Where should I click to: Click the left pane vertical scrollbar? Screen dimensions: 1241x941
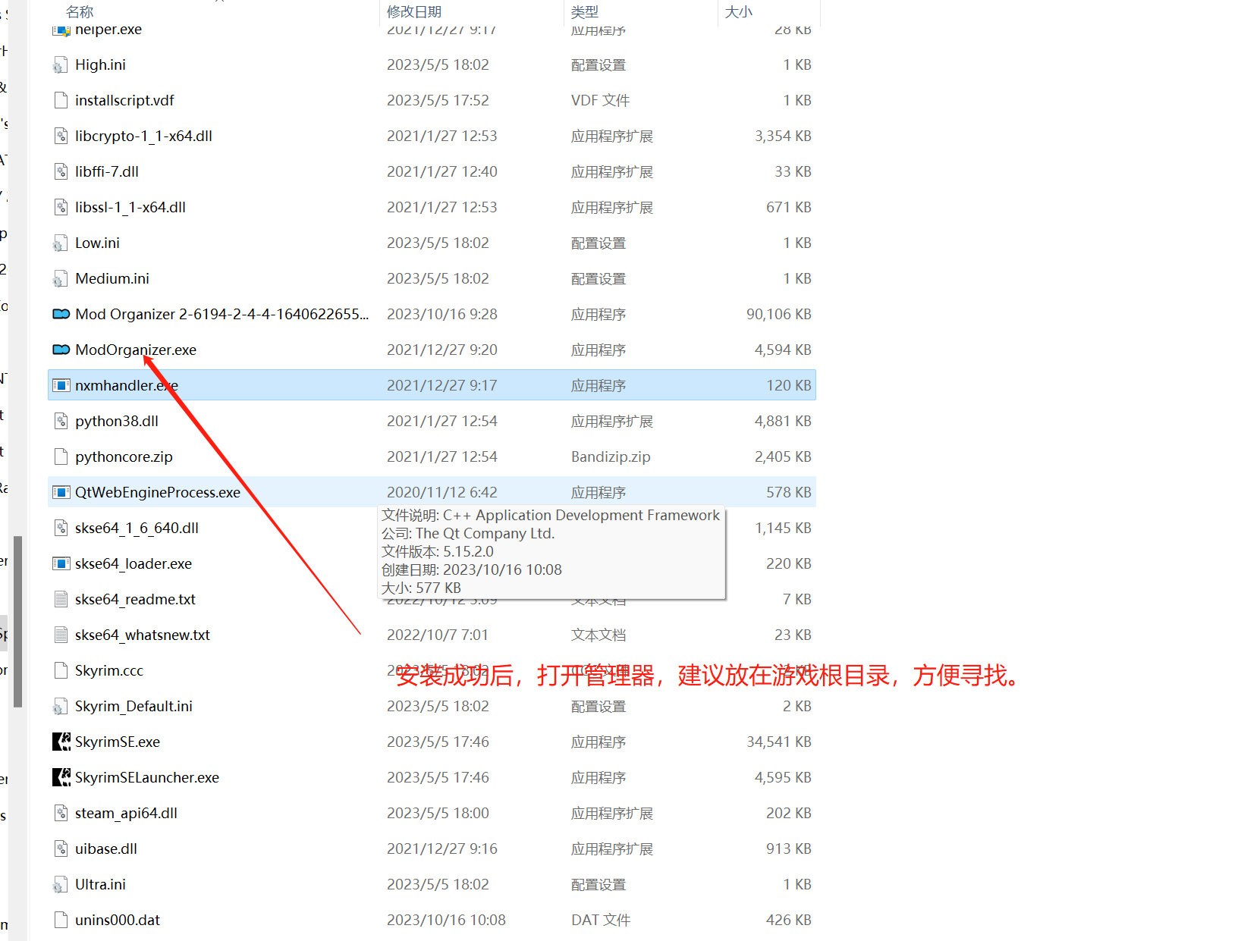point(17,622)
